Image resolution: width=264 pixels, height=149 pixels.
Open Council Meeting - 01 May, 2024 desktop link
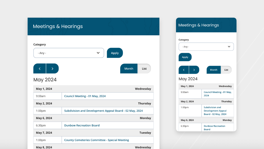(85, 96)
